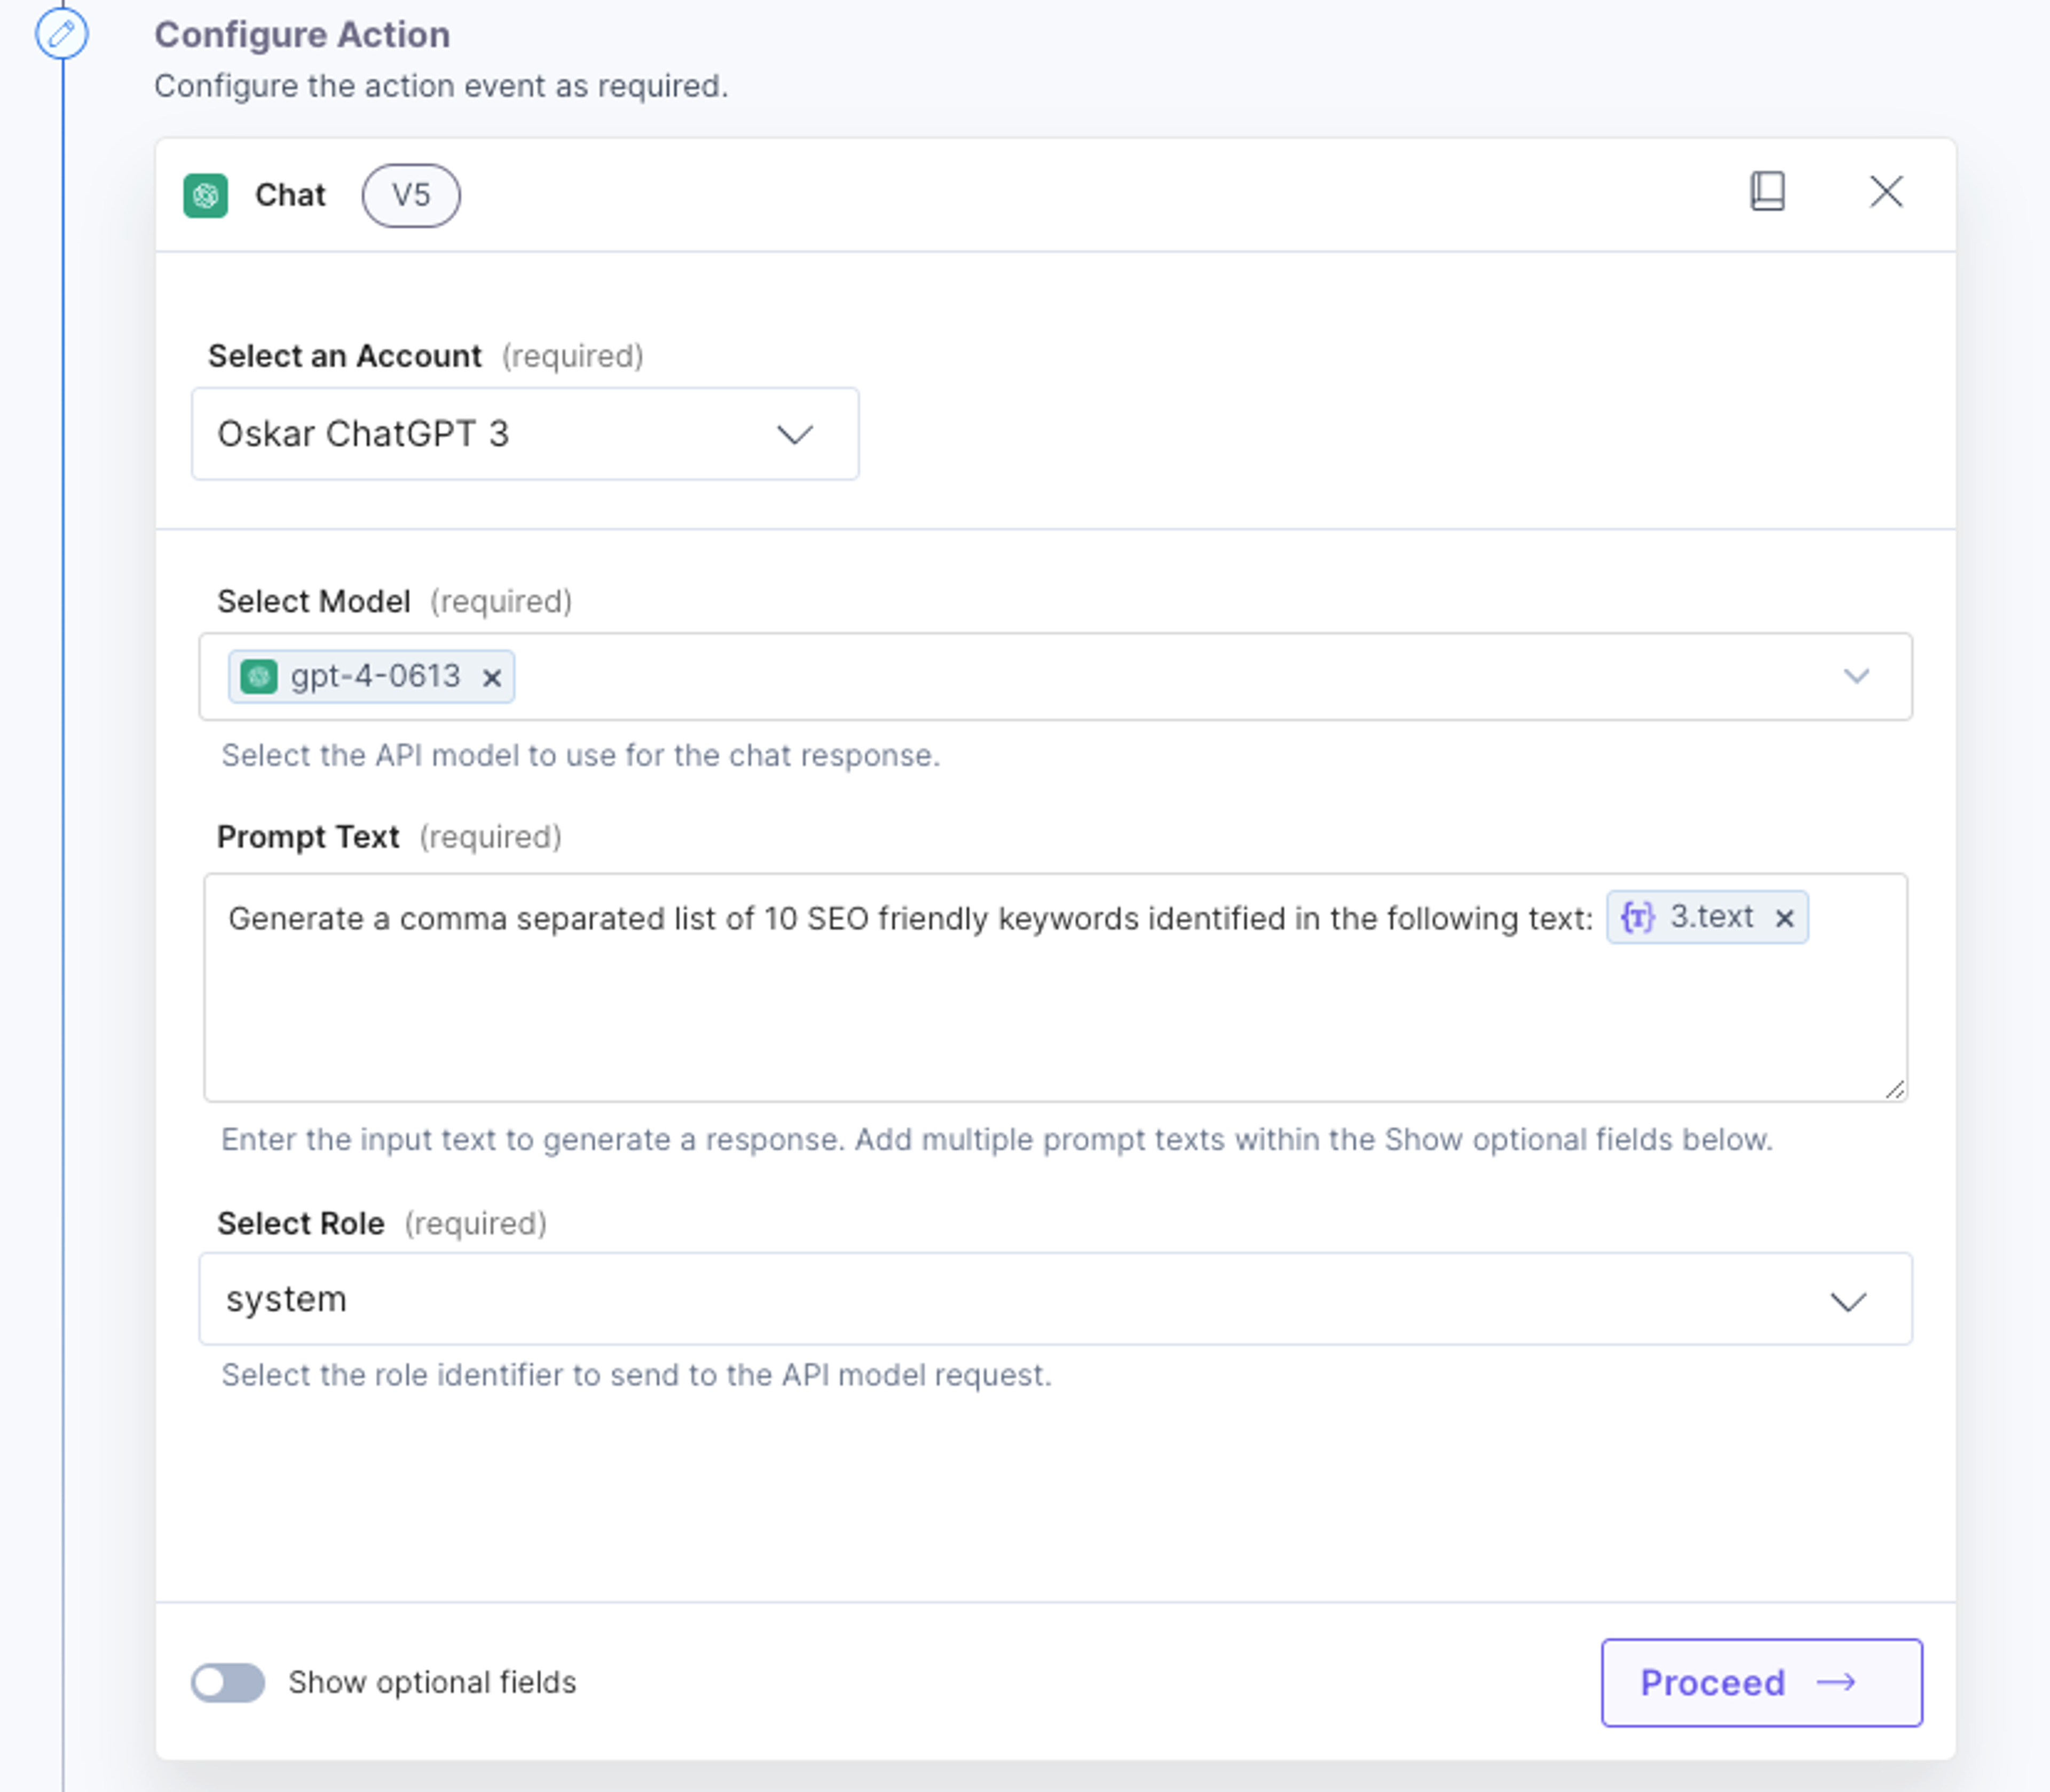Screen dimensions: 2050x1792
Task: Click the V5 version badge
Action: click(x=411, y=195)
